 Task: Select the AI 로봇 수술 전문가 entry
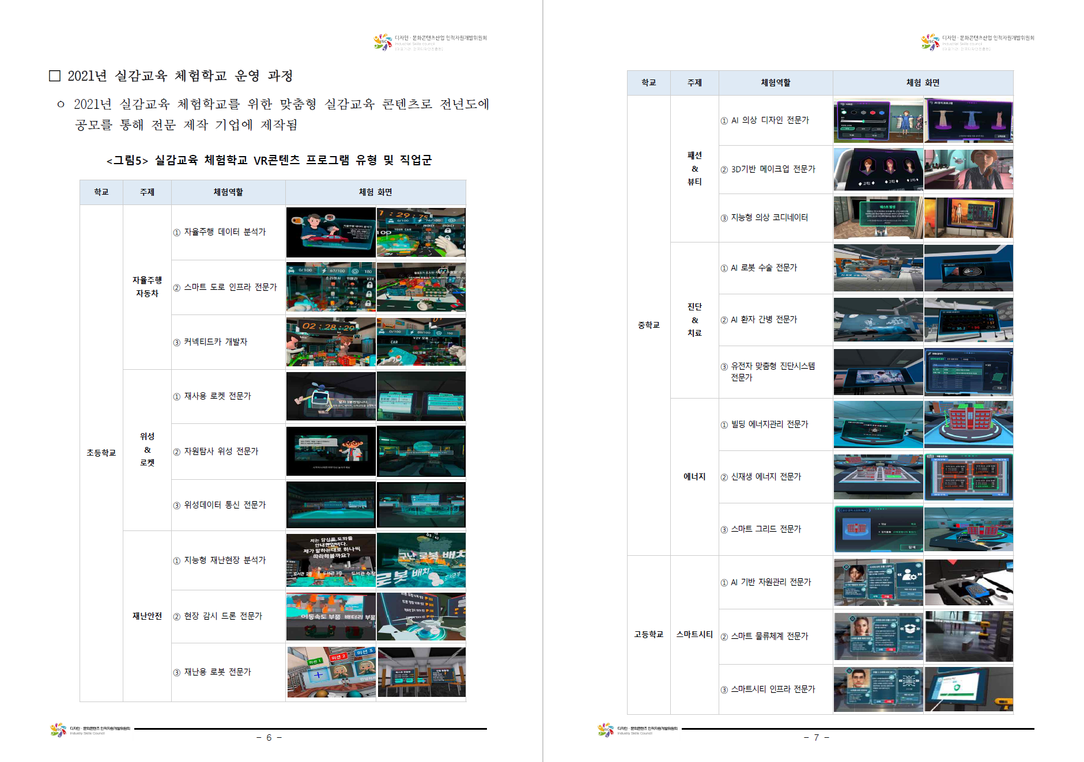(x=764, y=268)
